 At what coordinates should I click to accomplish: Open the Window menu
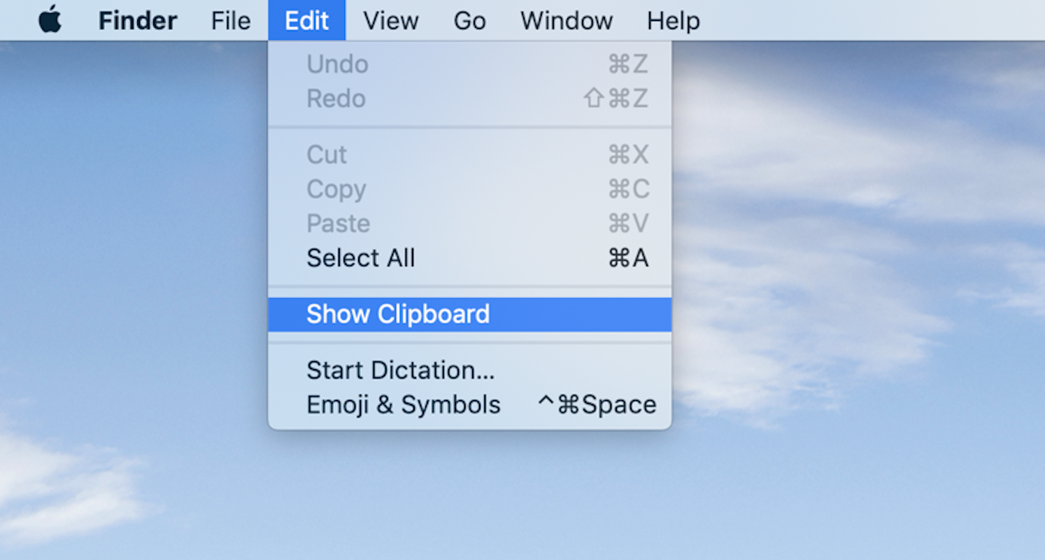click(566, 20)
